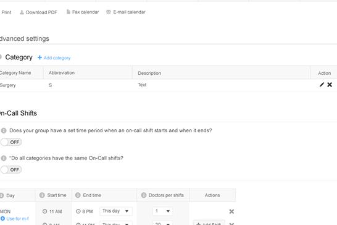Screen dimensions: 337x225
Task: Click the Add Shift button
Action: 209,223
